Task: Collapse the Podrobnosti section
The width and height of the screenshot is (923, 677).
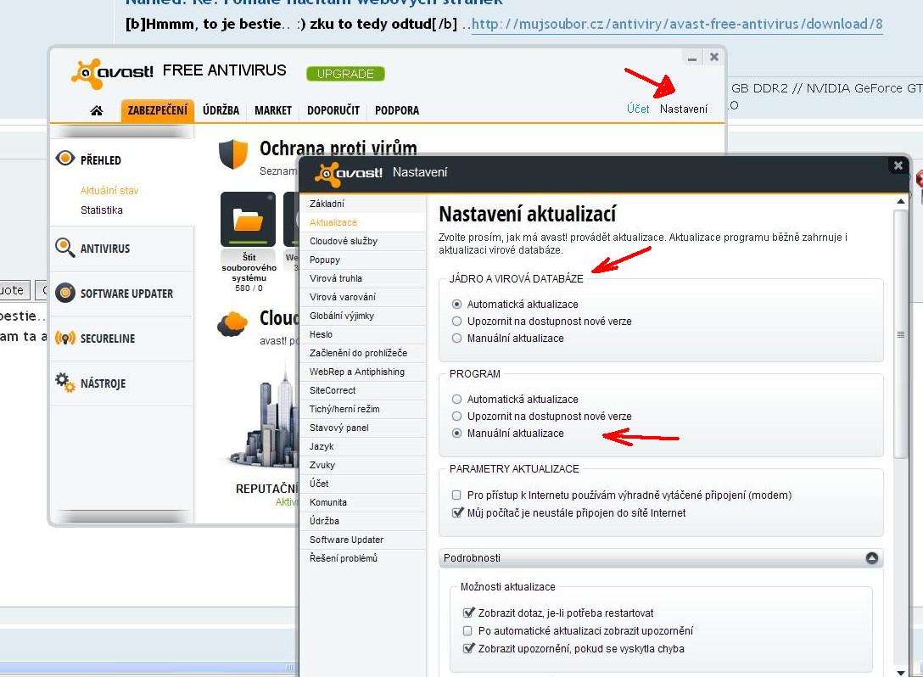Action: tap(872, 558)
